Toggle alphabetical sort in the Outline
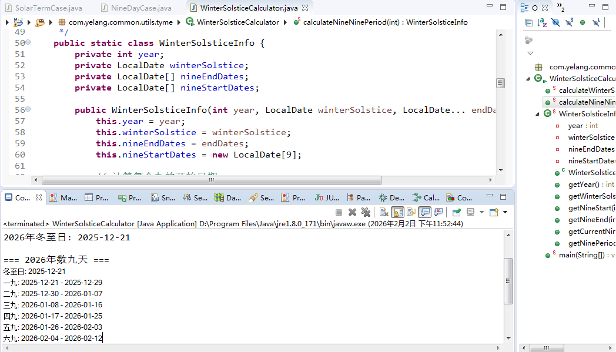This screenshot has height=352, width=616. tap(542, 22)
